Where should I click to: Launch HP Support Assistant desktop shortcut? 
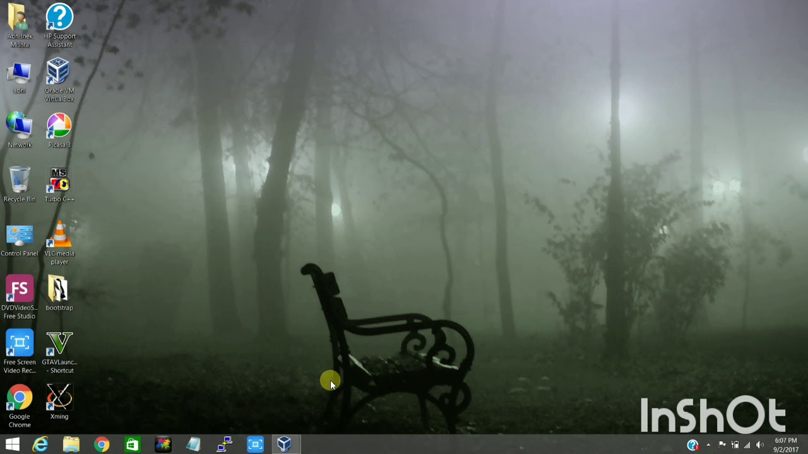(x=59, y=25)
